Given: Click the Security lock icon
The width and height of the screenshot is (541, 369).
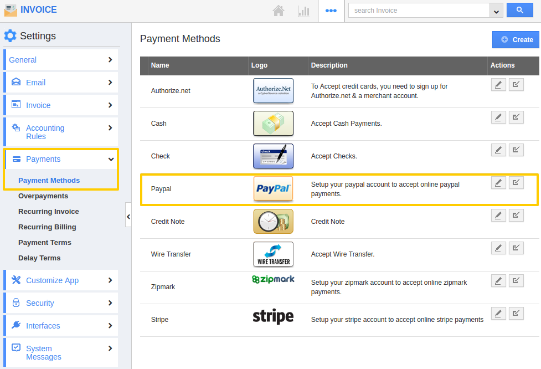Looking at the screenshot, I should pos(16,303).
